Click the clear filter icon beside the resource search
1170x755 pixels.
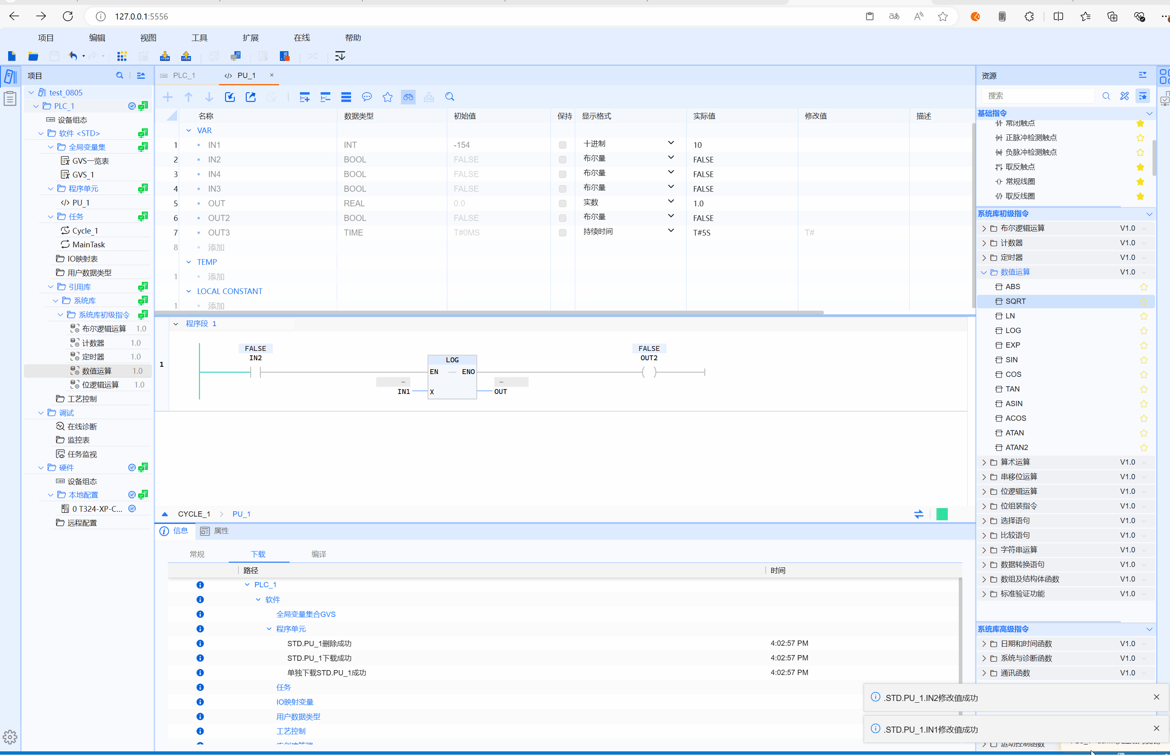coord(1124,96)
